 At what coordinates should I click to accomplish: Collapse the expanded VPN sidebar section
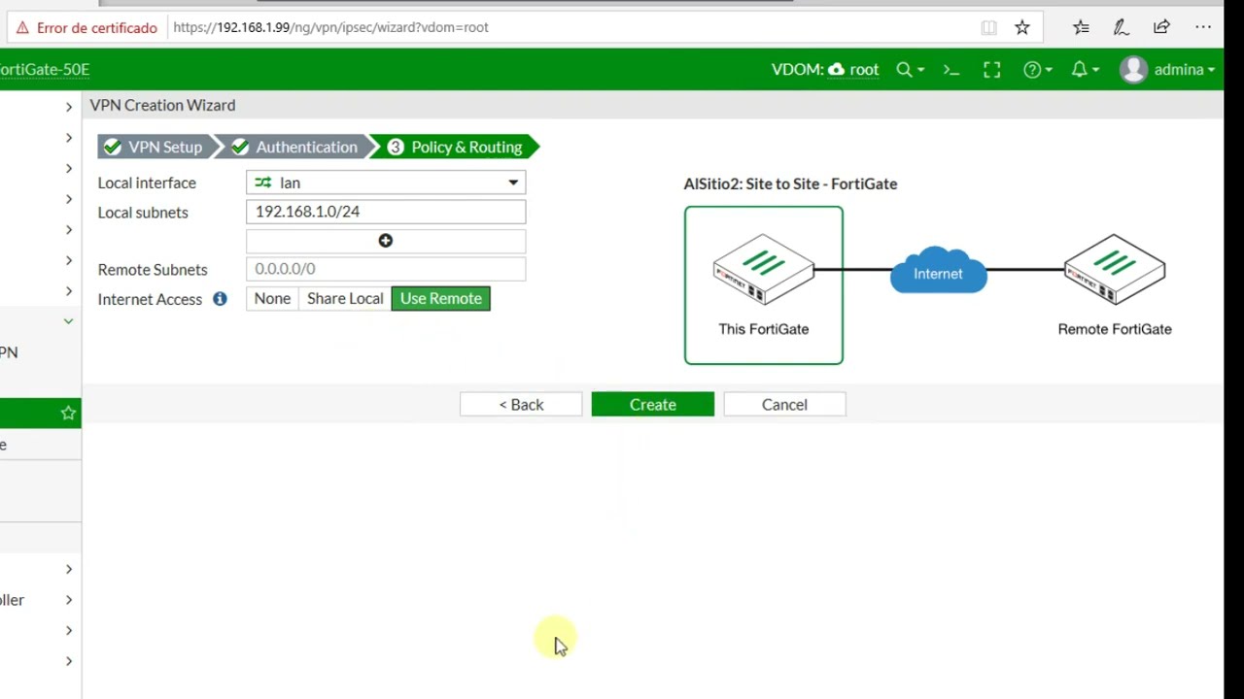[68, 321]
